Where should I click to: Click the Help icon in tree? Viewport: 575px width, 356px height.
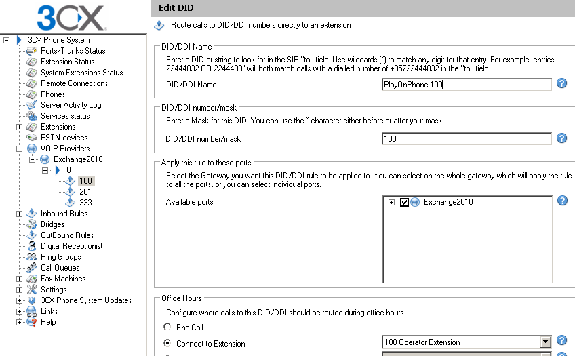[32, 322]
